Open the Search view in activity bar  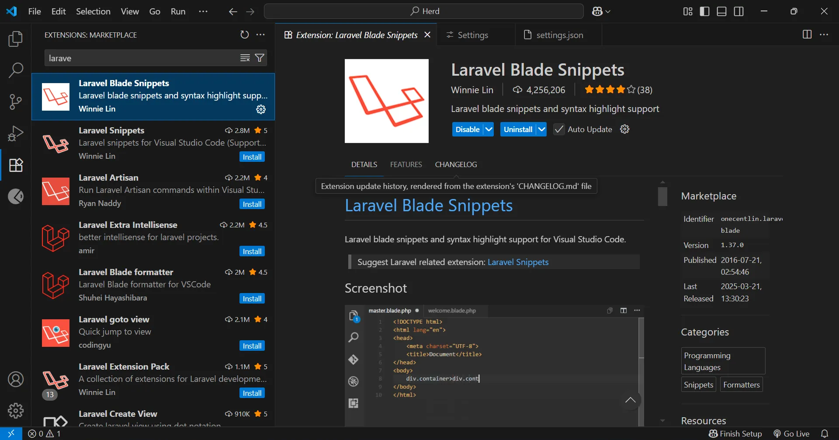pyautogui.click(x=16, y=70)
